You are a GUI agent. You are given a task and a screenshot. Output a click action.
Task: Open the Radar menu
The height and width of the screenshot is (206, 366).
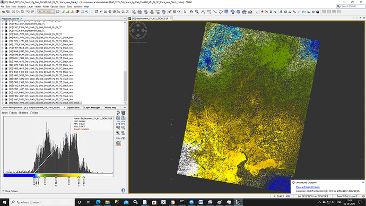click(x=62, y=6)
